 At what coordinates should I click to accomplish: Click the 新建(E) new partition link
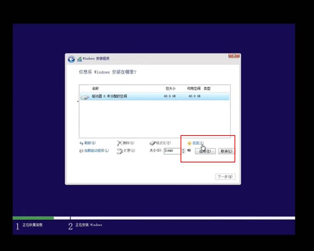coord(198,143)
